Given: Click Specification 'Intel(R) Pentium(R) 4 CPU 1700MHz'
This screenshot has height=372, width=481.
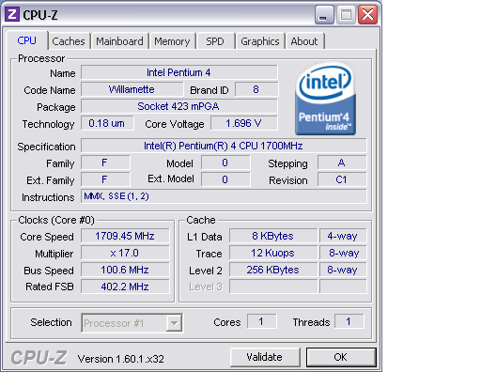Looking at the screenshot, I should (224, 146).
